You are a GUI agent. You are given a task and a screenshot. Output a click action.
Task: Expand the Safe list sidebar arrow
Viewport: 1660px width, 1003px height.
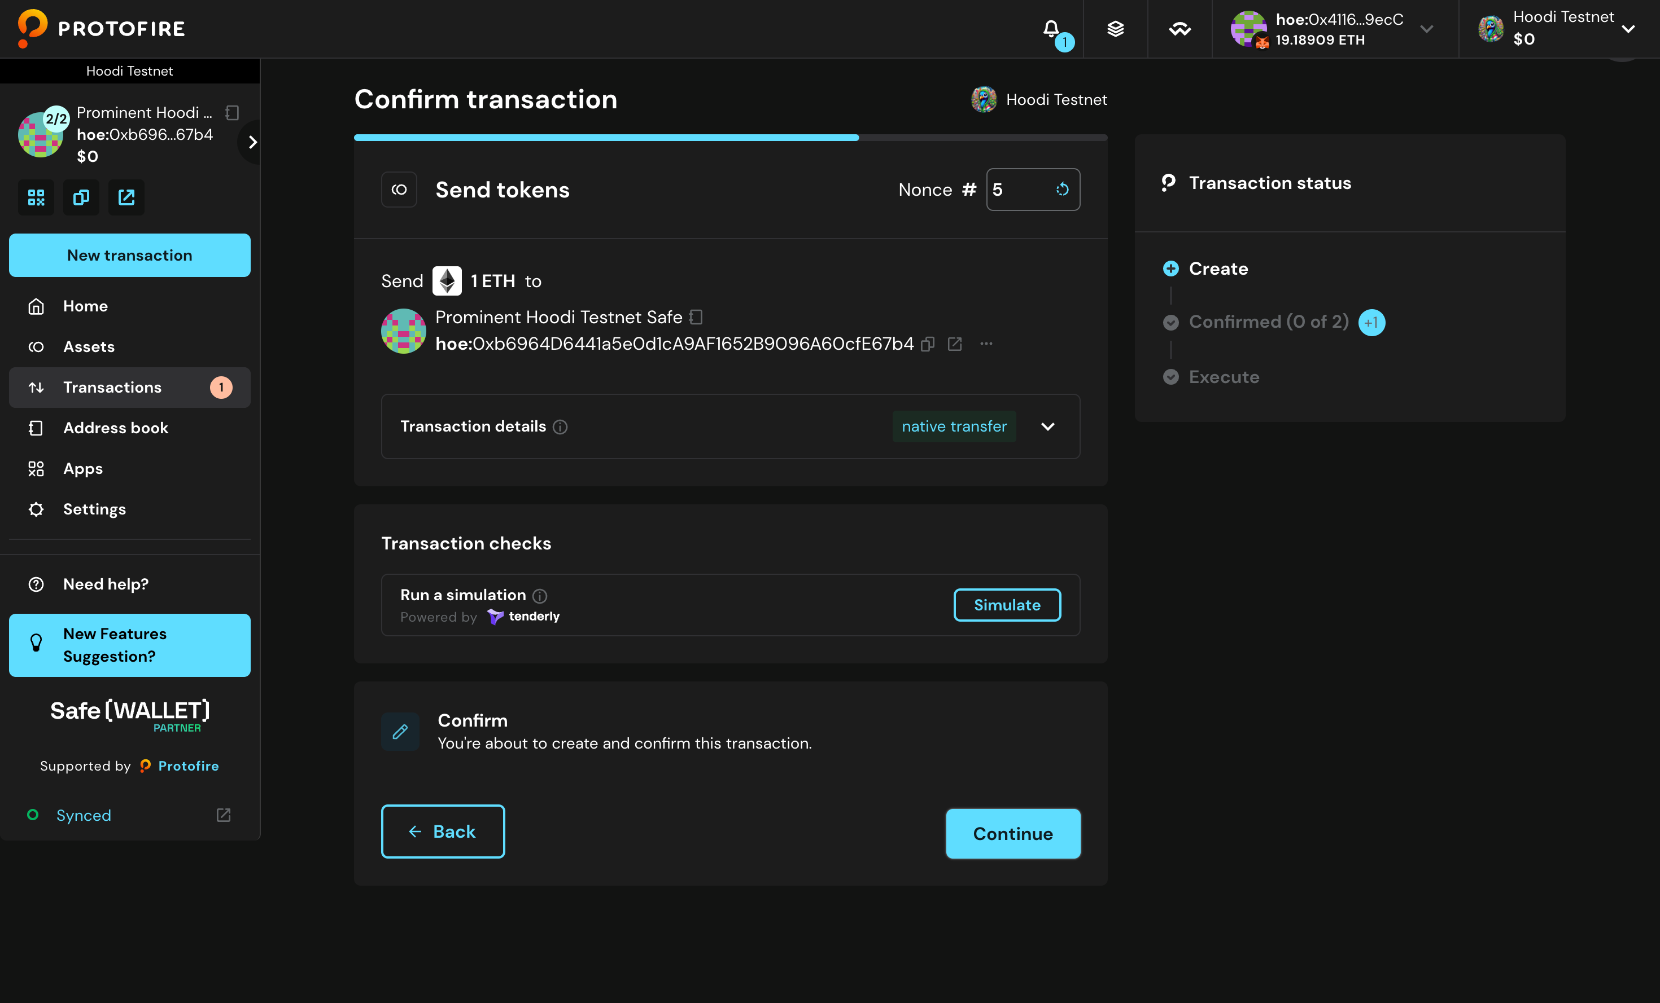coord(252,142)
